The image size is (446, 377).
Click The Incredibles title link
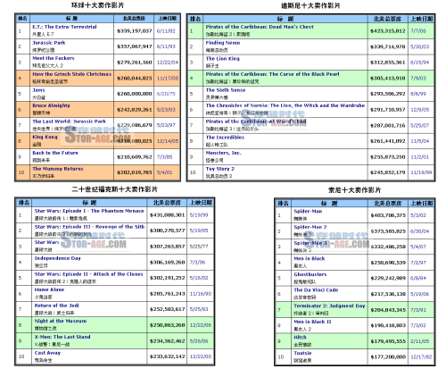tap(225, 137)
